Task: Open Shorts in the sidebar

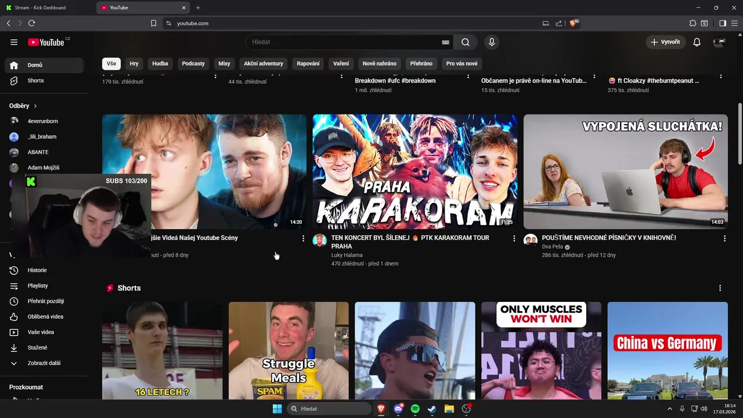Action: pos(44,81)
